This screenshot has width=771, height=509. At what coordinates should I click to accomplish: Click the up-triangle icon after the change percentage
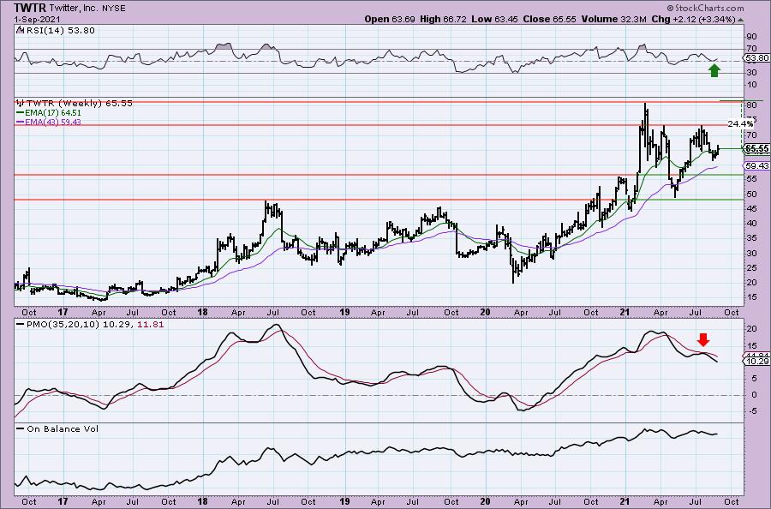[x=741, y=20]
